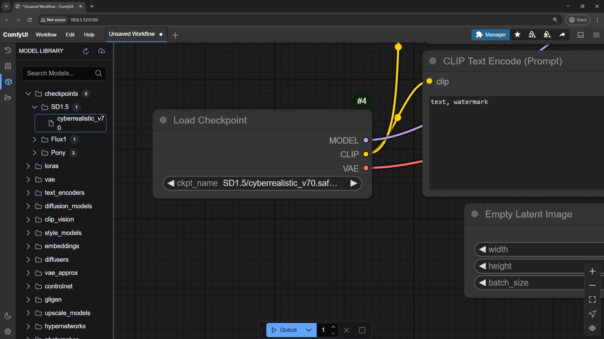Click the Search Models input field
This screenshot has height=339, width=604.
pos(59,73)
